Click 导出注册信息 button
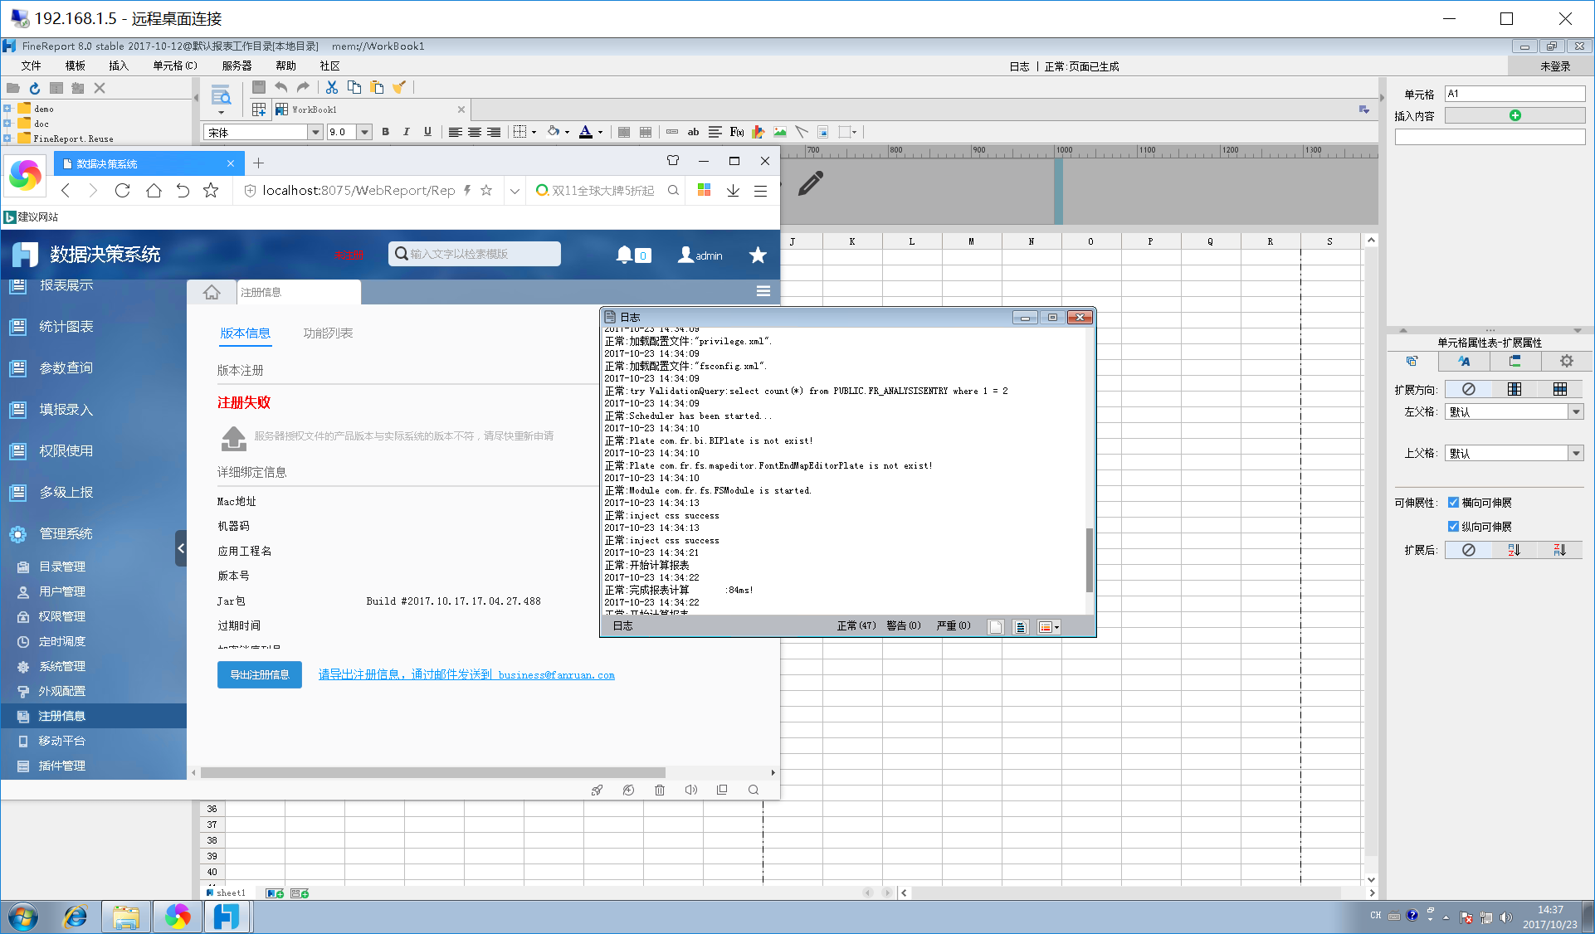1595x934 pixels. (259, 674)
